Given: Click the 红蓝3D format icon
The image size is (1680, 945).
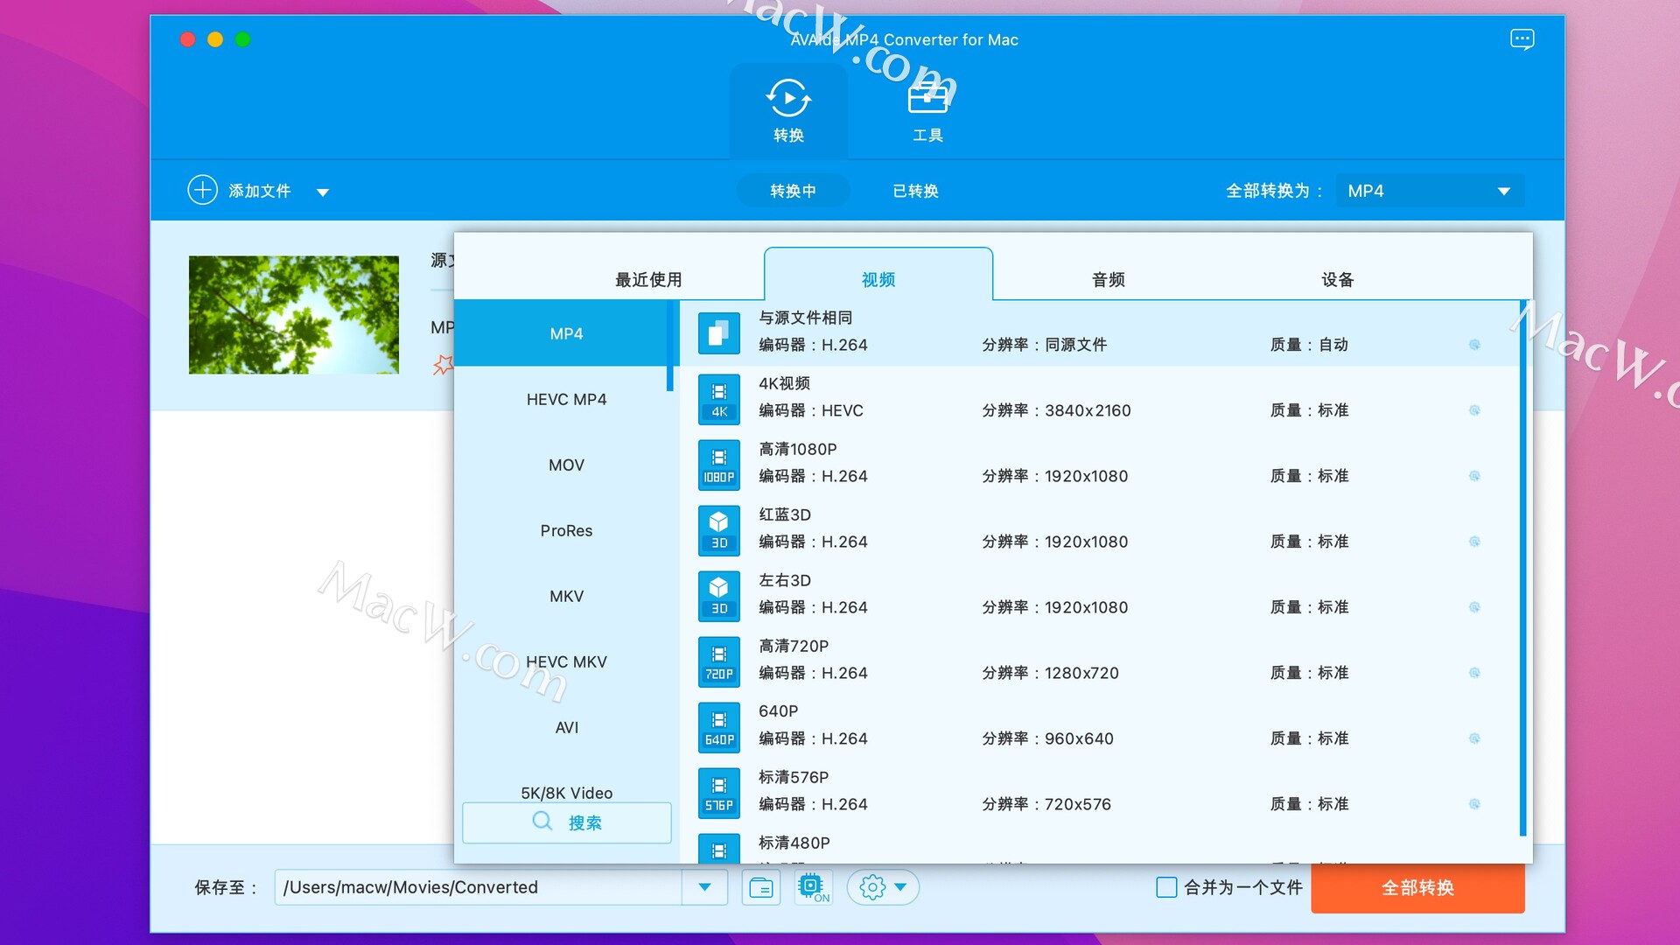Looking at the screenshot, I should [x=718, y=530].
